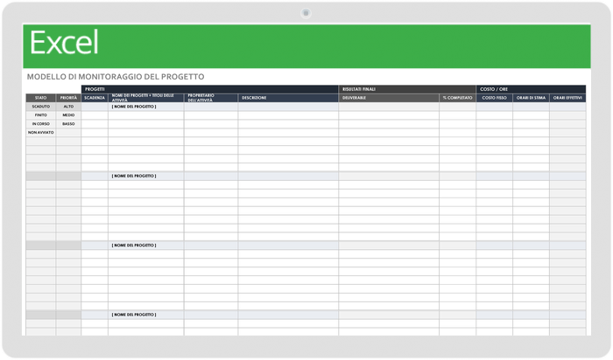Click the ORARI EFFETTIVI header
Screen dimensions: 613x360
click(567, 98)
